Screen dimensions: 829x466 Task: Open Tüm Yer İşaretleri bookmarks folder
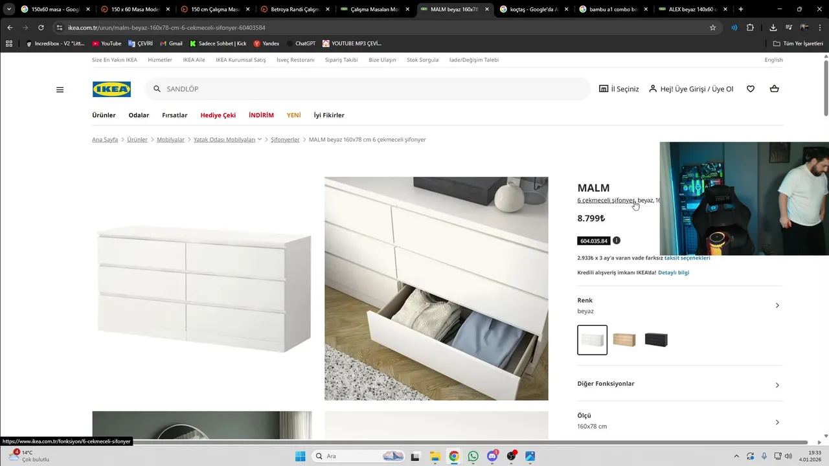click(797, 43)
